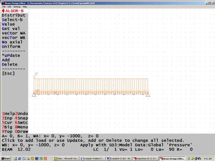Click the 9:41 AM system clock
This screenshot has width=215, height=161.
(x=208, y=159)
